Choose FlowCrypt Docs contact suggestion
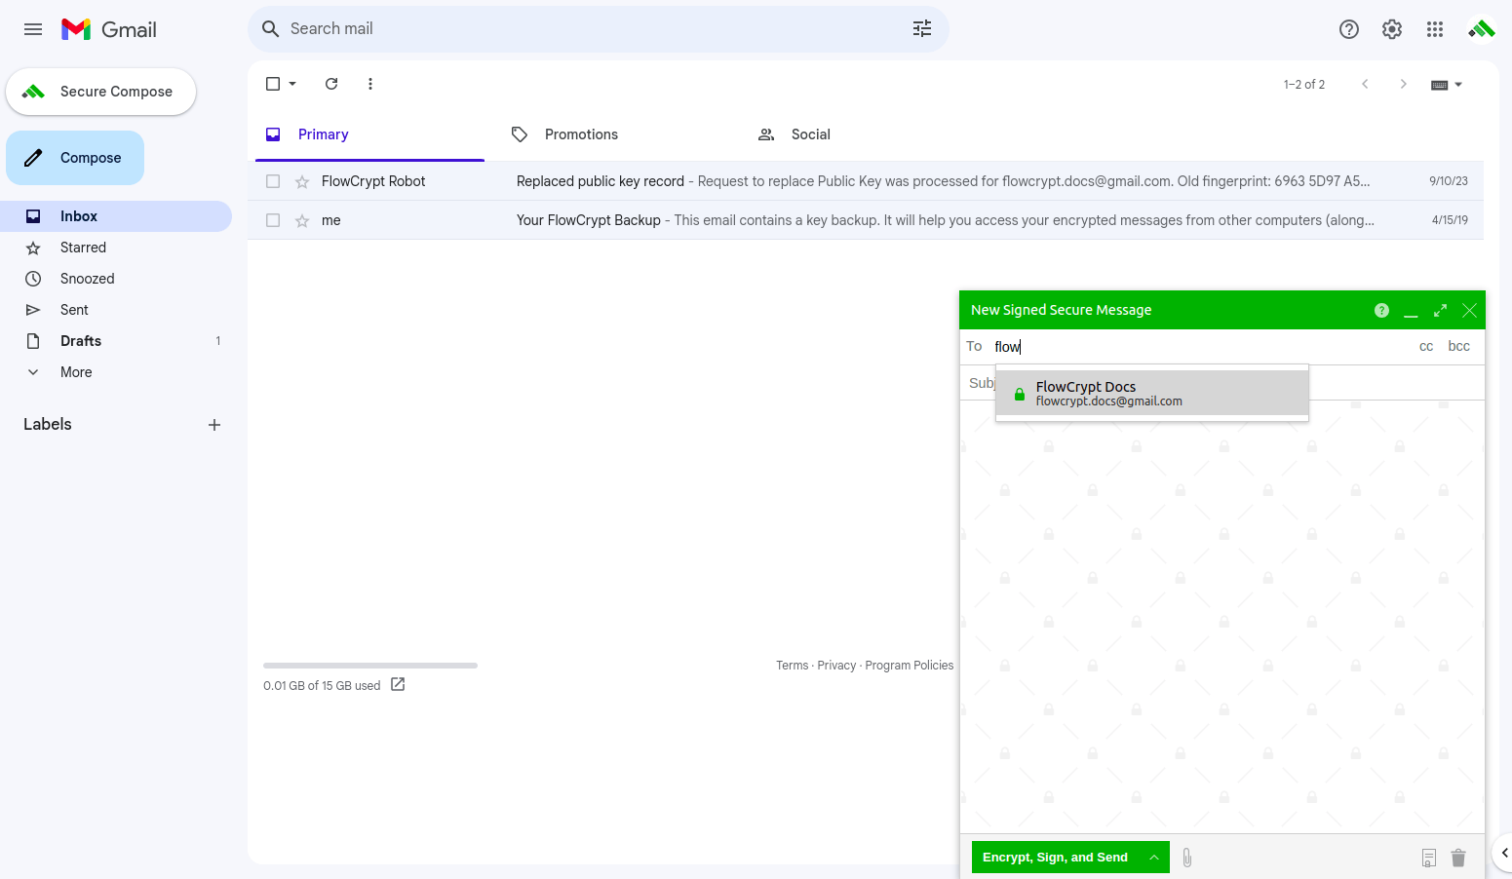The image size is (1512, 879). 1152,394
